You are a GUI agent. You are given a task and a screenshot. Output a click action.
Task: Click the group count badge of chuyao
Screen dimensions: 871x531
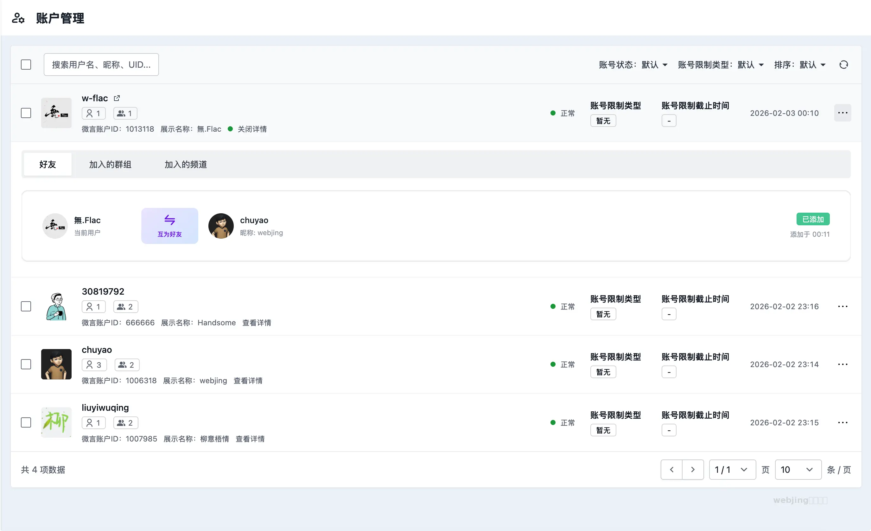point(127,365)
